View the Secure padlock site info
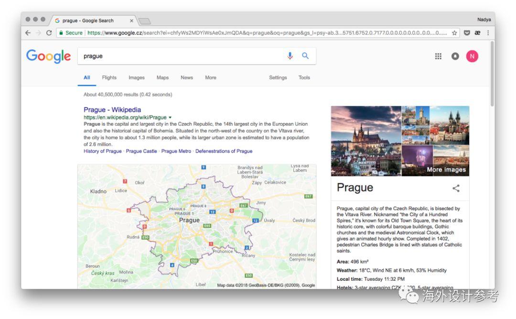516x319 pixels. (x=71, y=33)
